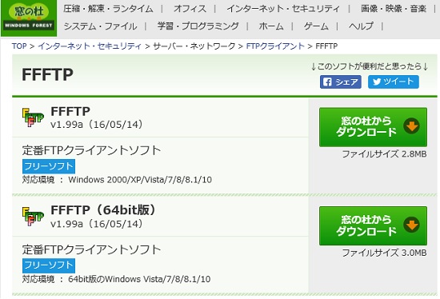Open the ヘルプ menu item
Image resolution: width=440 pixels, height=299 pixels.
pos(361,26)
